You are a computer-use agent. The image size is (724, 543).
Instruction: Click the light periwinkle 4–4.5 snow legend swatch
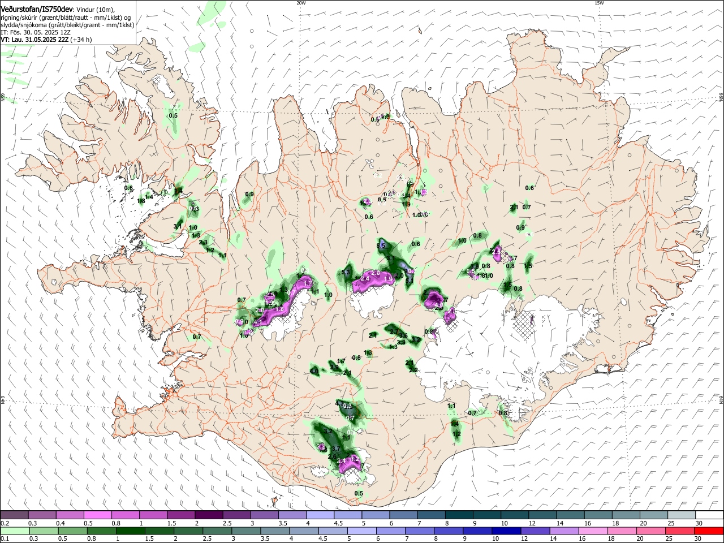tap(320, 515)
